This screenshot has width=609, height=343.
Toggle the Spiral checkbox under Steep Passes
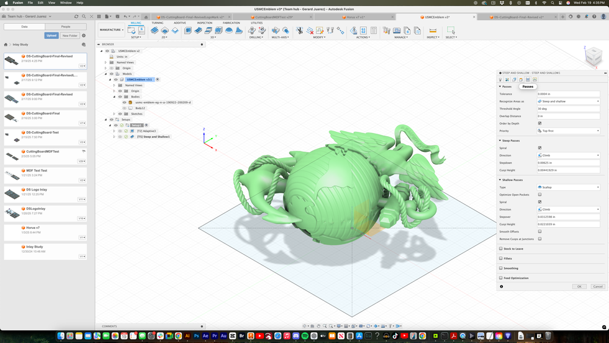[540, 148]
